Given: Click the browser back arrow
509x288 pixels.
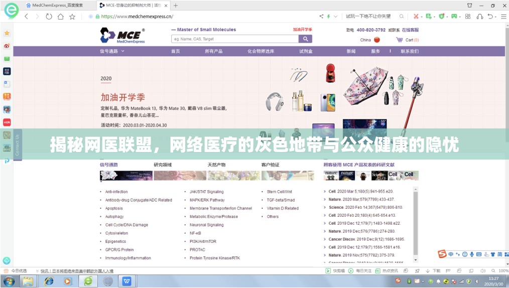Looking at the screenshot, I should (x=26, y=16).
